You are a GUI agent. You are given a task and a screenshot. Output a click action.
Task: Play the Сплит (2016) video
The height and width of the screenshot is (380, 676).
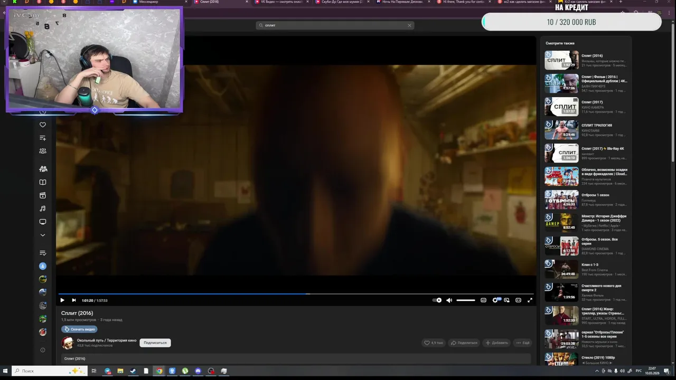pyautogui.click(x=62, y=300)
